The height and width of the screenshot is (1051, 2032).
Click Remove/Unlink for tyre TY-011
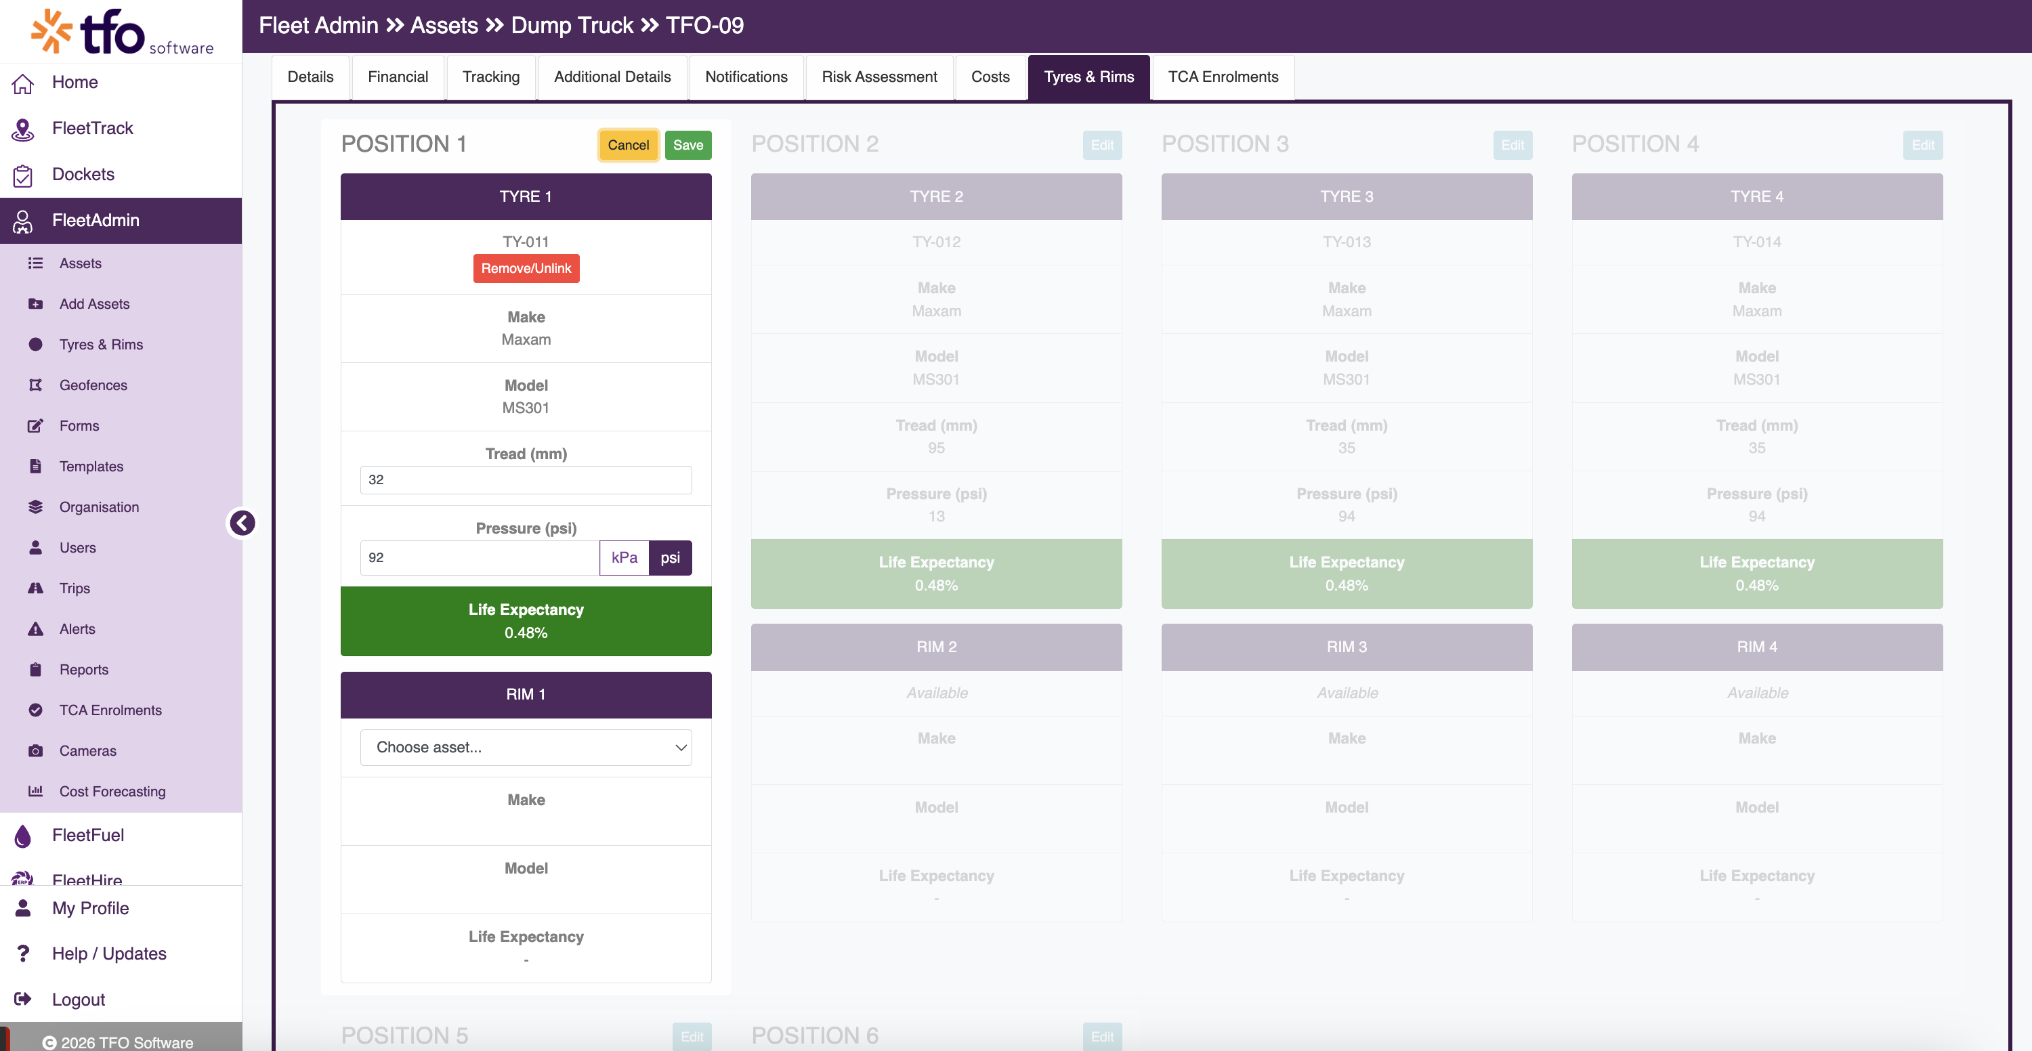point(526,268)
